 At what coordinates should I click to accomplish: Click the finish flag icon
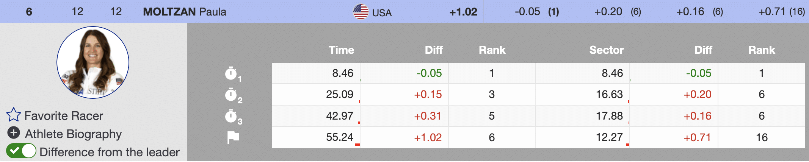[233, 137]
